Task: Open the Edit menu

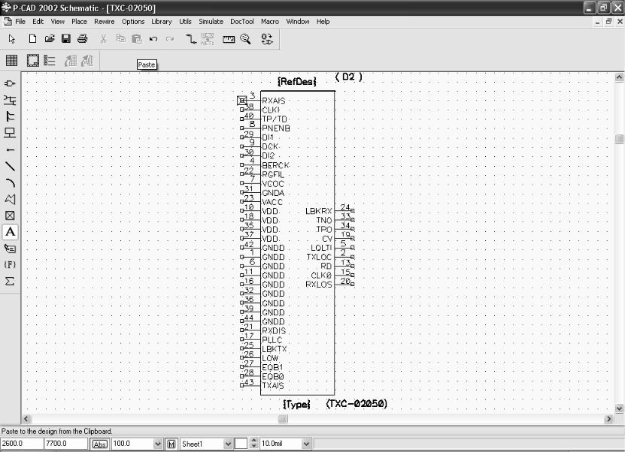Action: pos(38,22)
